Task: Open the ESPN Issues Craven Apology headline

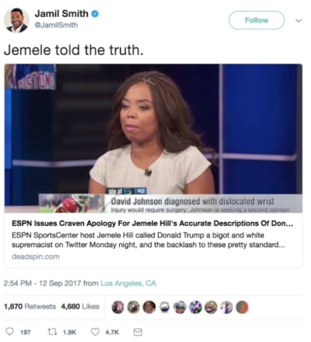Action: [152, 224]
